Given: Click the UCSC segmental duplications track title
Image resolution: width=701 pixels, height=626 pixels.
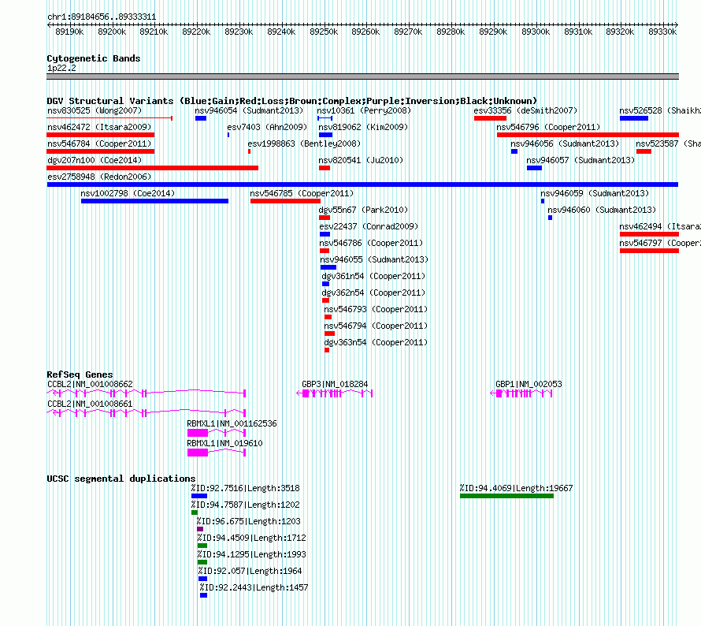Looking at the screenshot, I should (121, 479).
